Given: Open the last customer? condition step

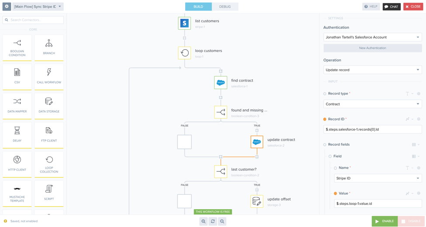Looking at the screenshot, I should tap(221, 172).
